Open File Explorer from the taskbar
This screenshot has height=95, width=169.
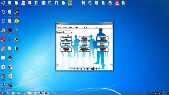13,93
